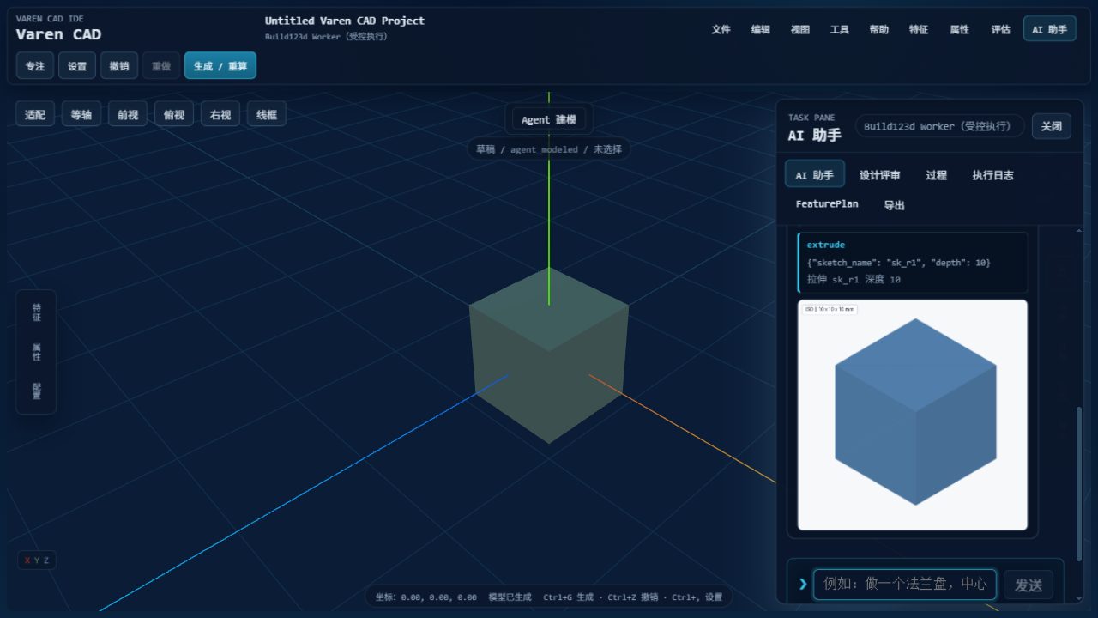Click the extrude JSON parameters line
1098x618 pixels.
coord(899,263)
